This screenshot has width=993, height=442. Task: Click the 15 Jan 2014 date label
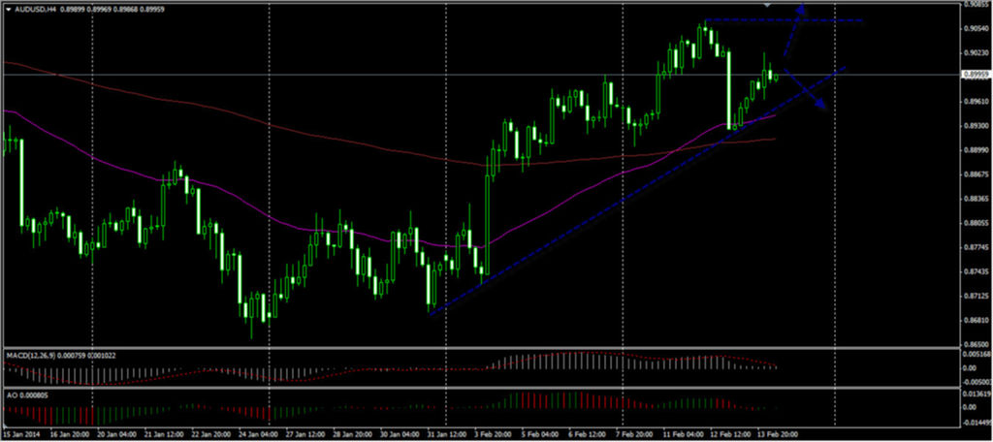coord(21,434)
